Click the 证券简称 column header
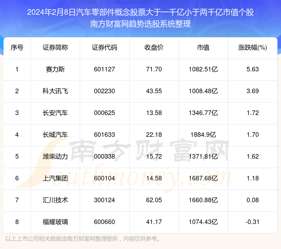This screenshot has height=249, width=281. 55,48
